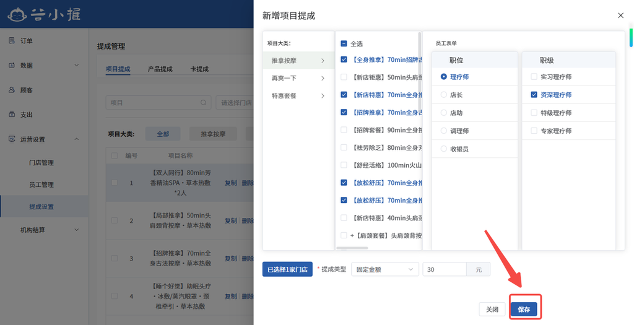The image size is (634, 325).
Task: Expand the 特惠套餐 category arrow
Action: 323,96
